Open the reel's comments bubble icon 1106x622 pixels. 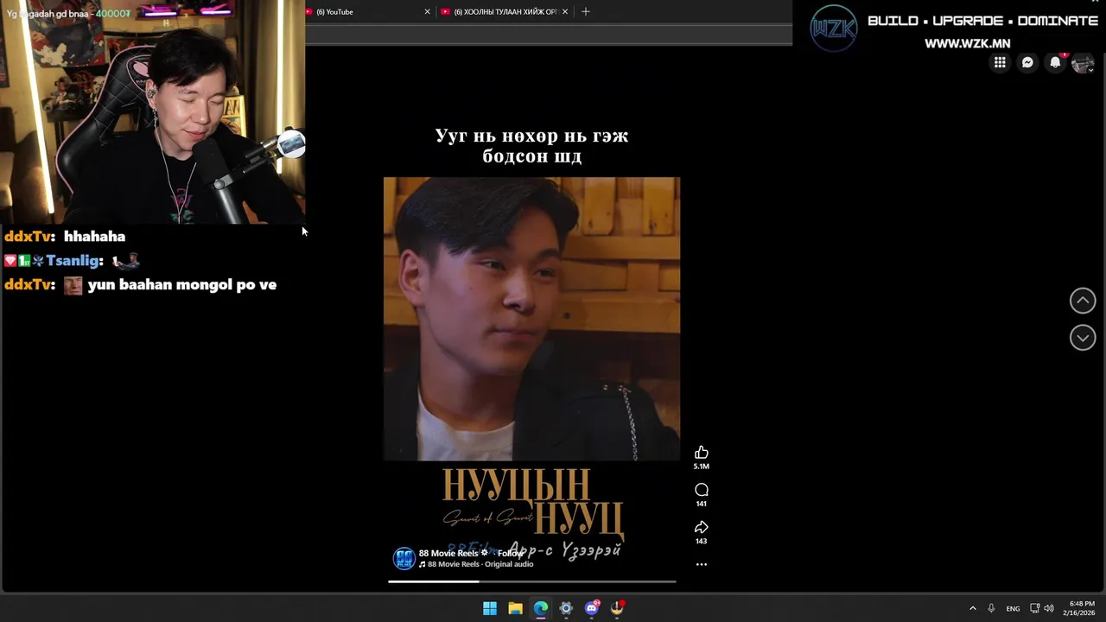tap(702, 490)
